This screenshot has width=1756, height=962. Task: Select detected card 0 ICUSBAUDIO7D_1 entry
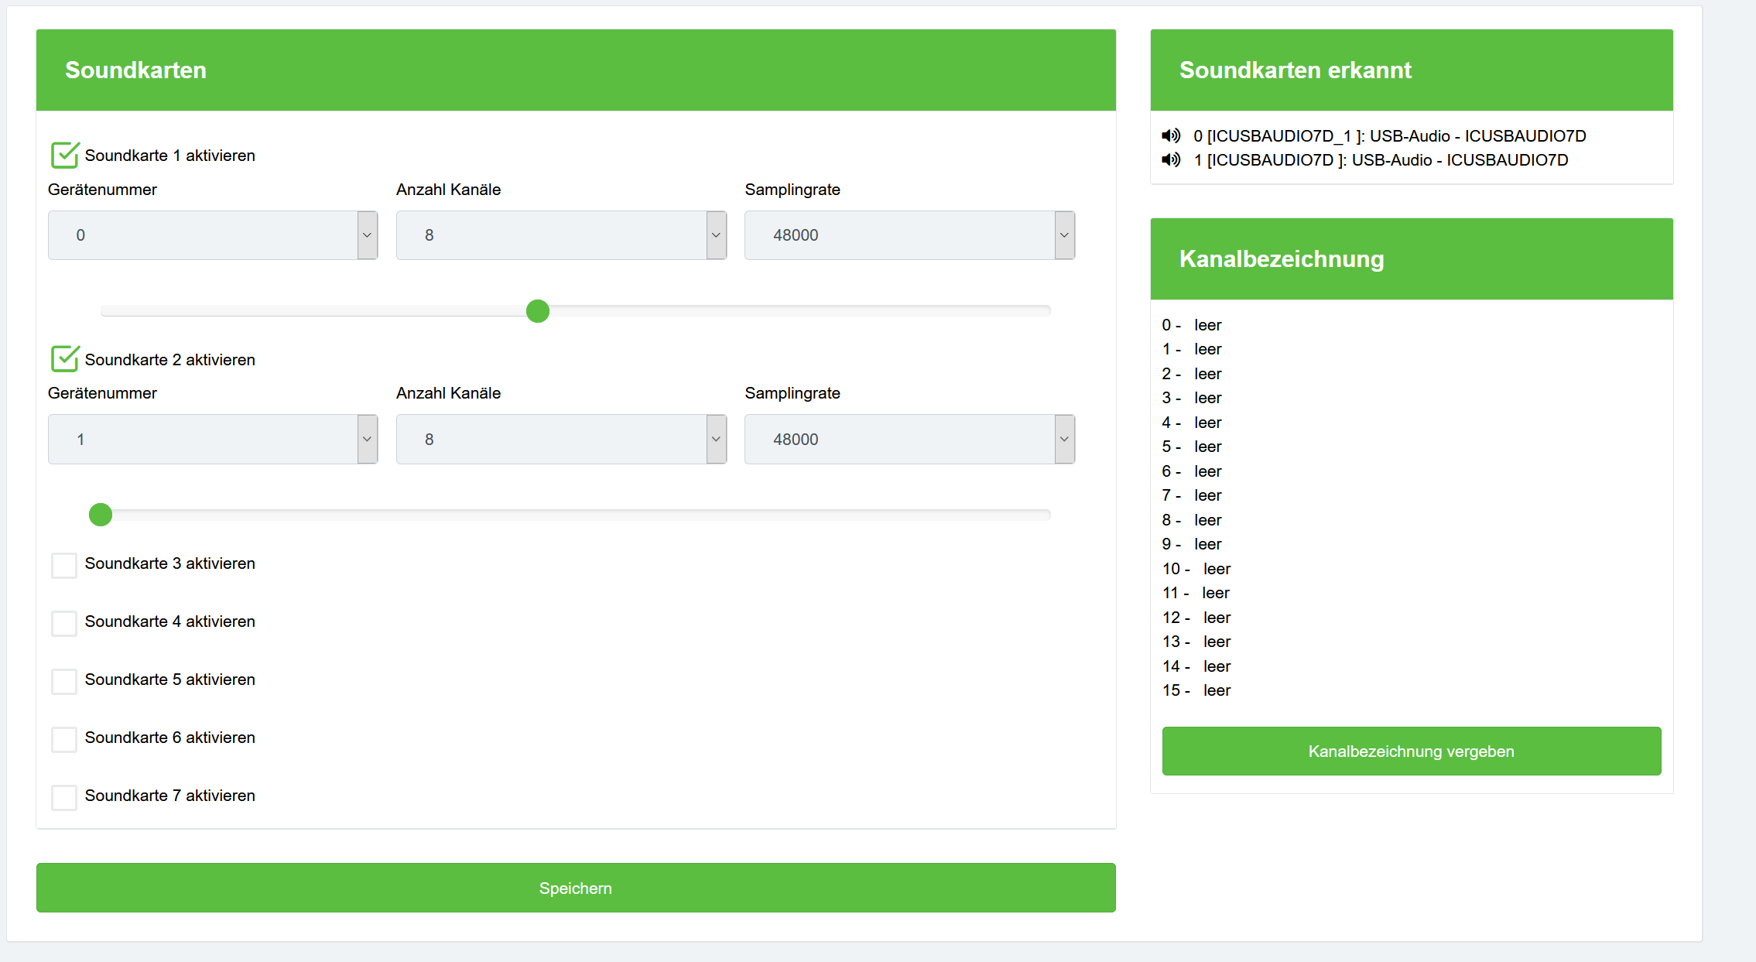click(x=1389, y=136)
